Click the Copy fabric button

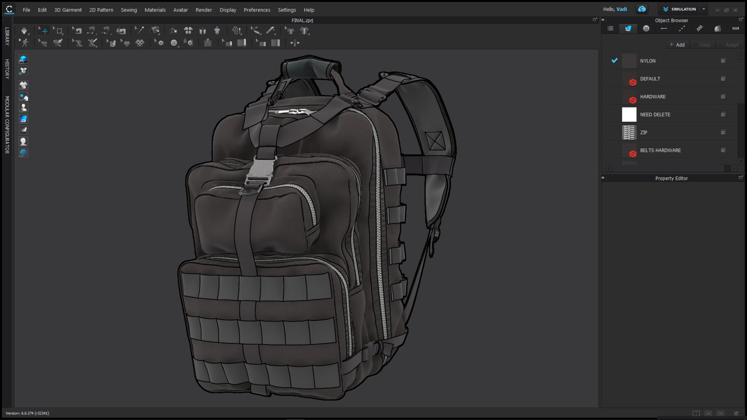(703, 44)
